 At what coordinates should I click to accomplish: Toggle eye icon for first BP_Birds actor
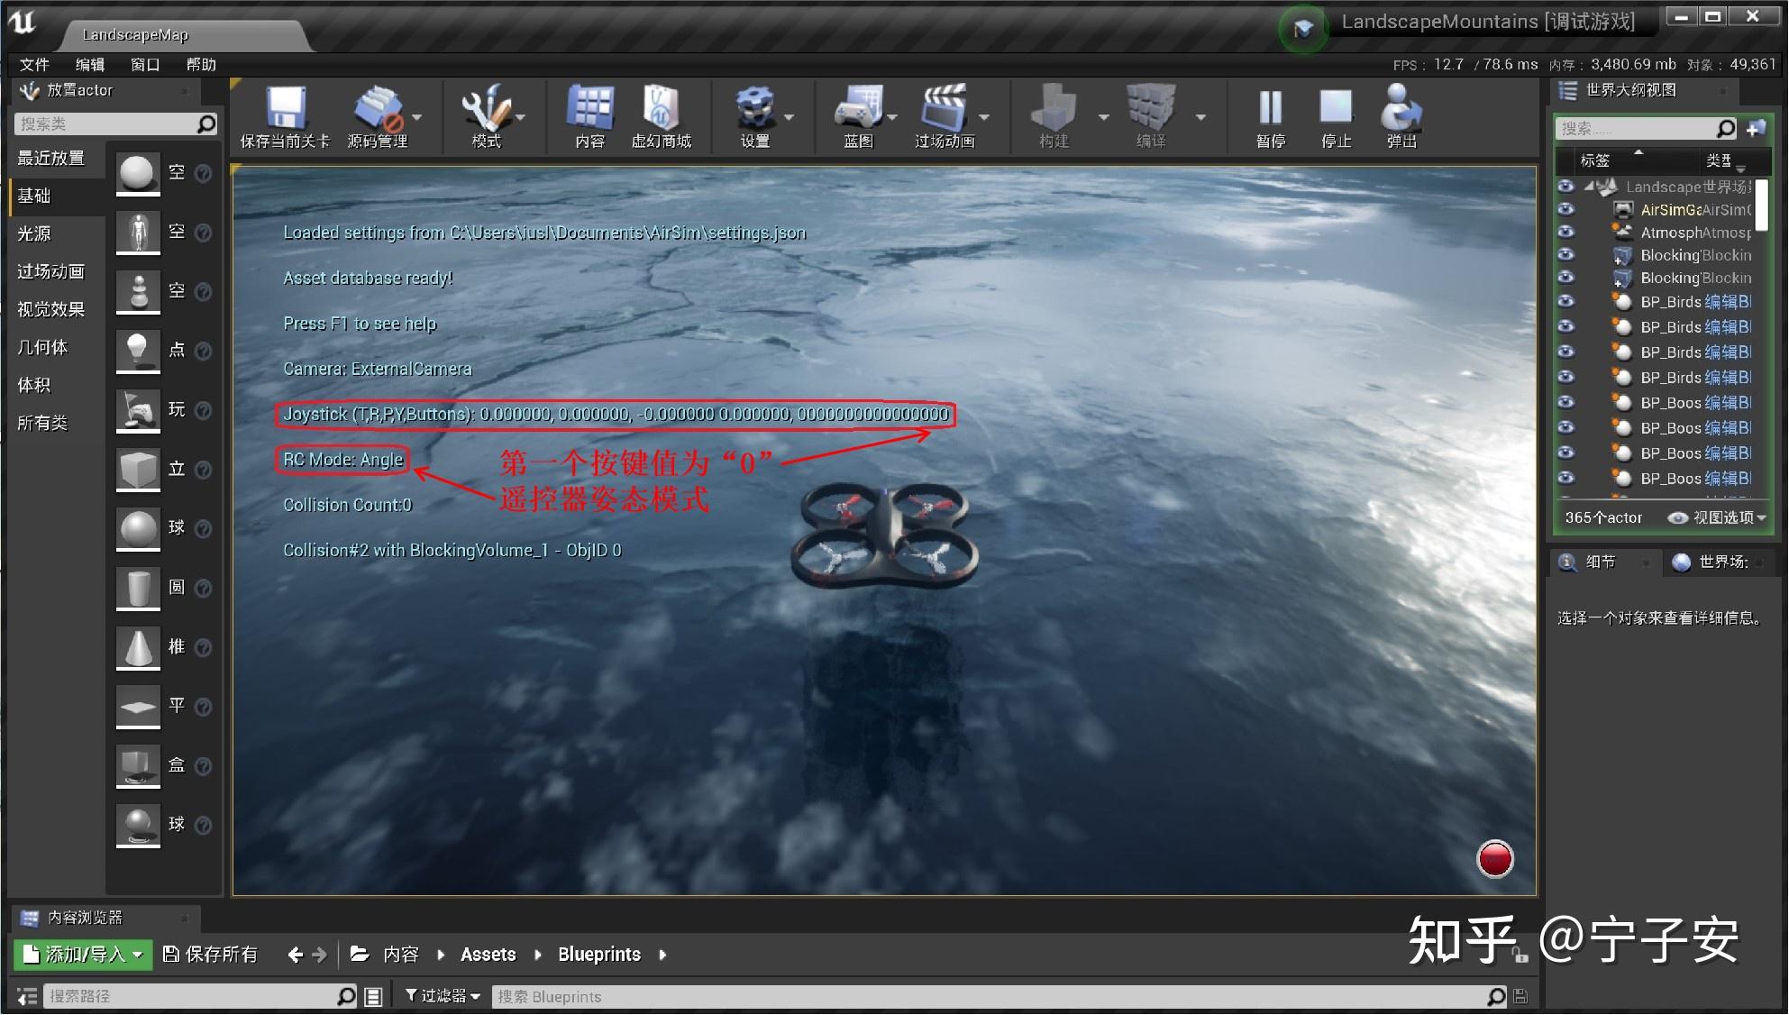(1566, 302)
